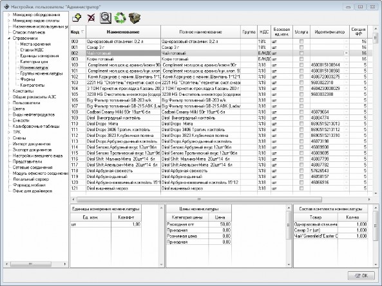382x286 pixels.
Task: Click the main table horizontal scrollbar
Action: [x=199, y=199]
